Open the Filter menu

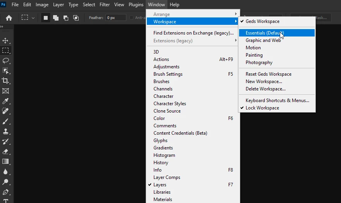pos(105,5)
